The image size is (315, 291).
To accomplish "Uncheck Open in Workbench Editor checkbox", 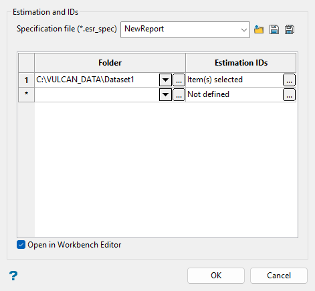I will point(21,245).
